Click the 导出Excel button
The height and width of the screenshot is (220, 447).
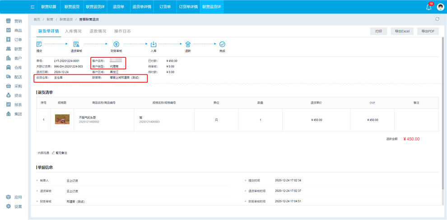401,31
